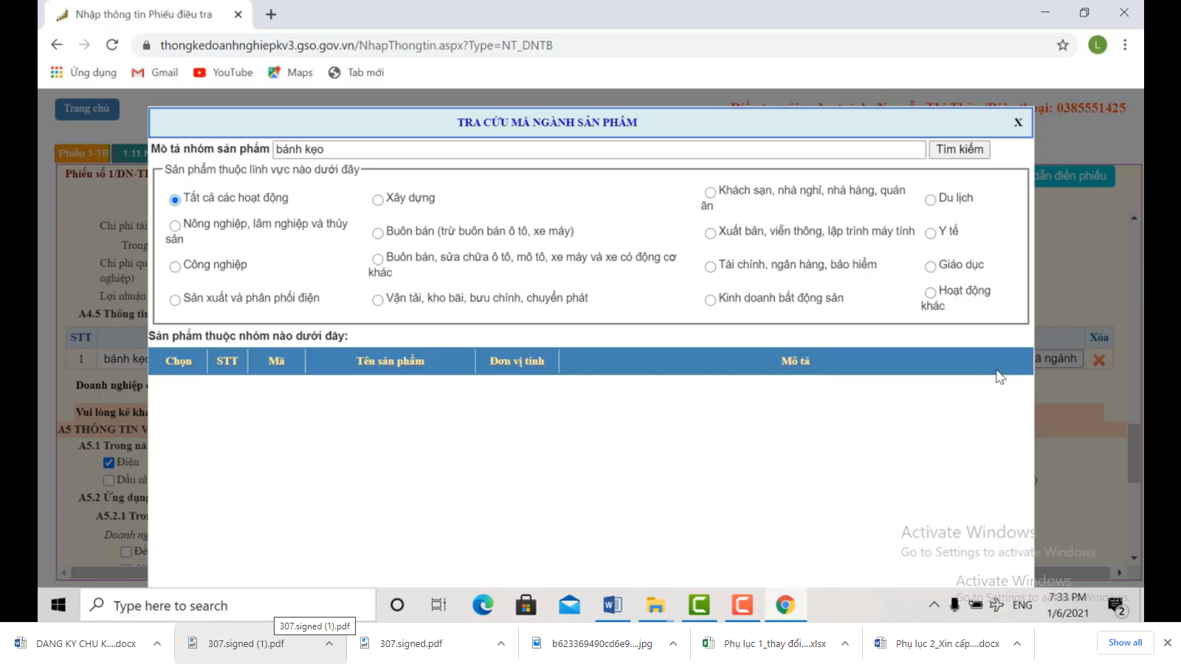
Task: Bookmark this page with the star icon
Action: click(x=1062, y=45)
